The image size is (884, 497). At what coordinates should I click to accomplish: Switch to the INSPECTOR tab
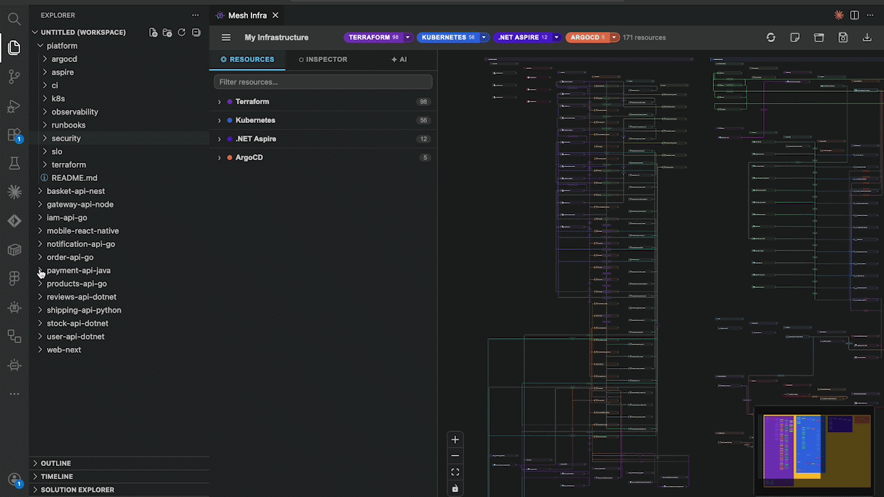tap(323, 59)
